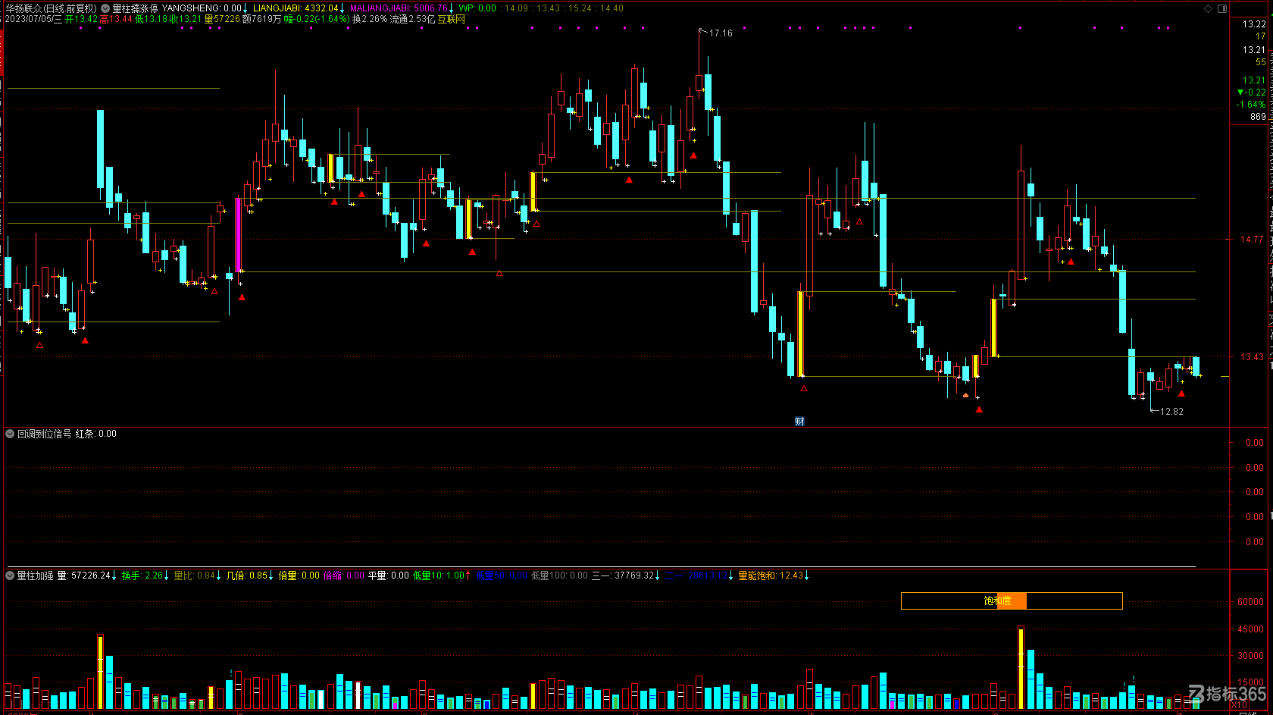Expand the 回调到位信号 indicator dropdown
Image resolution: width=1273 pixels, height=715 pixels.
click(11, 434)
